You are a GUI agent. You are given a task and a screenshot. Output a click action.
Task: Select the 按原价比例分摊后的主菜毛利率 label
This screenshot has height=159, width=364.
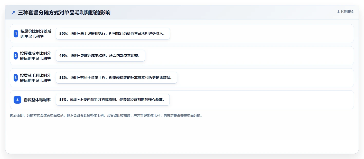36,34
